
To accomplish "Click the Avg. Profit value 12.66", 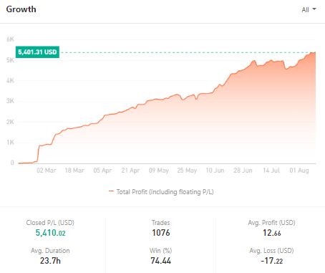I will [x=272, y=233].
